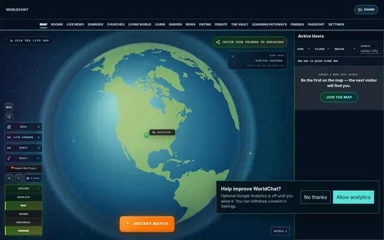The height and width of the screenshot is (240, 384).
Task: Collapse the Music panel
Action: coord(38,158)
